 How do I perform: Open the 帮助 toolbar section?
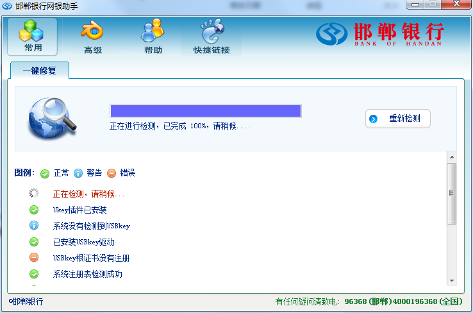pyautogui.click(x=153, y=37)
